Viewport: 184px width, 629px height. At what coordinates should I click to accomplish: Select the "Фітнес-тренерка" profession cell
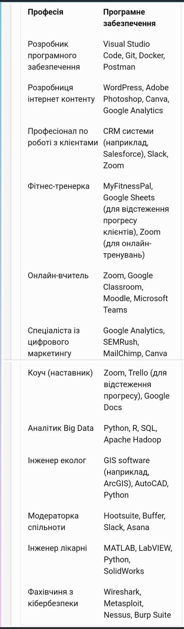(59, 186)
